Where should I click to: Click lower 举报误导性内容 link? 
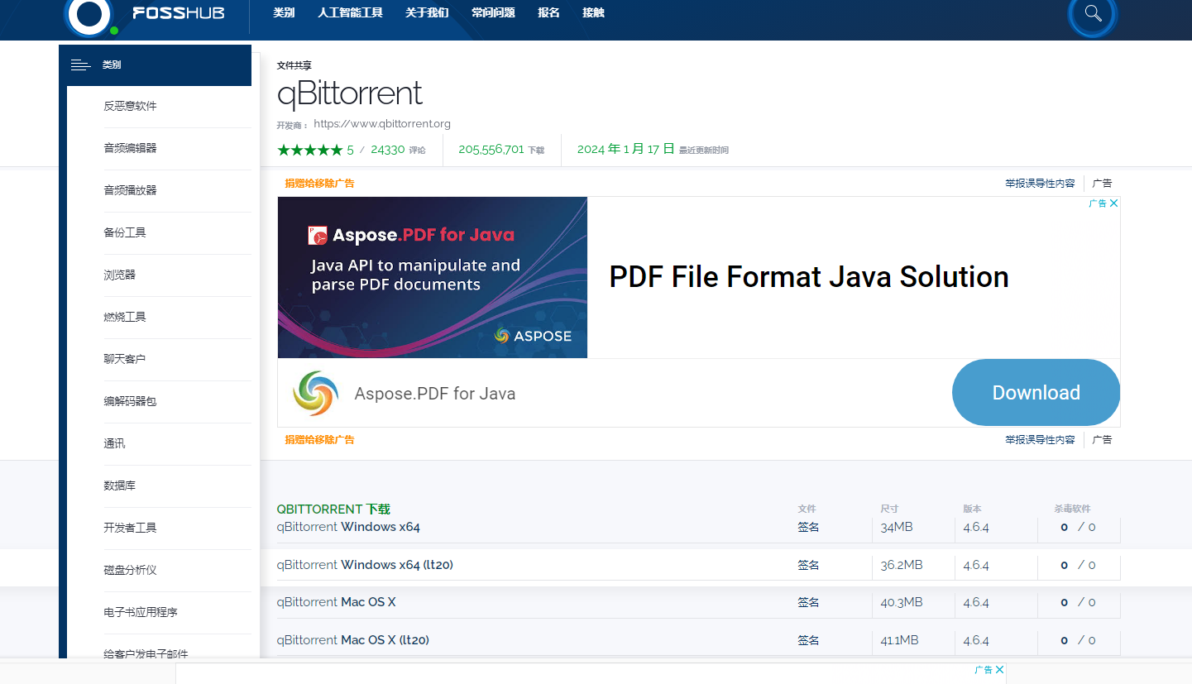(1040, 440)
